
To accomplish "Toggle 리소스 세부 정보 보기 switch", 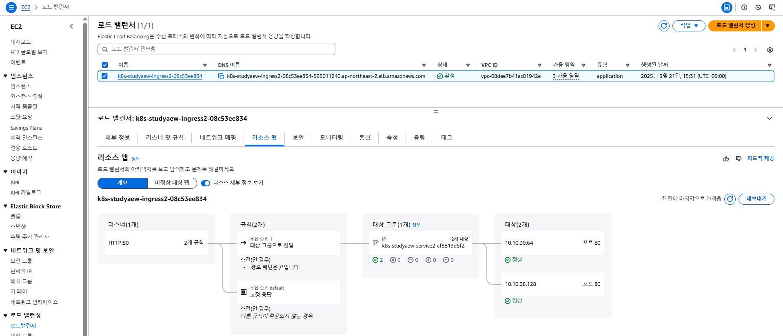I will click(206, 183).
